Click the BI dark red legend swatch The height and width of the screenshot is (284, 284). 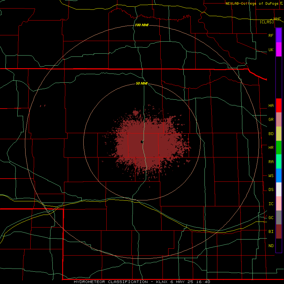(x=279, y=232)
